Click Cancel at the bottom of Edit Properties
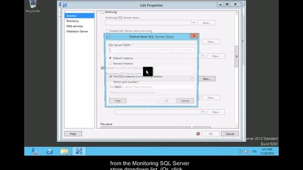The height and width of the screenshot is (170, 303). click(230, 134)
